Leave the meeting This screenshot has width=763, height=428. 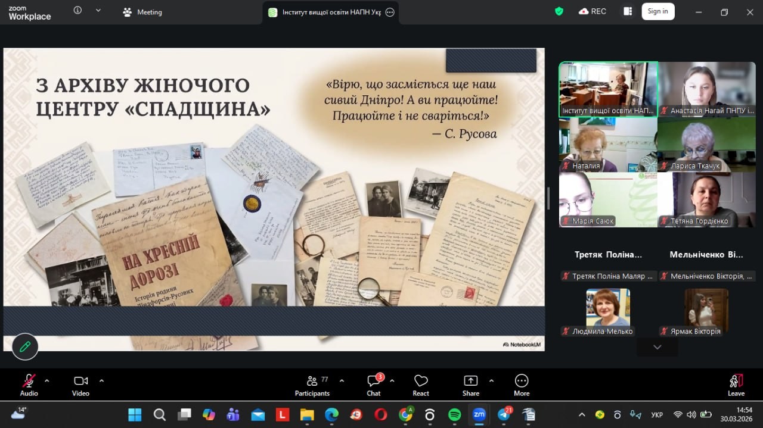tap(736, 385)
